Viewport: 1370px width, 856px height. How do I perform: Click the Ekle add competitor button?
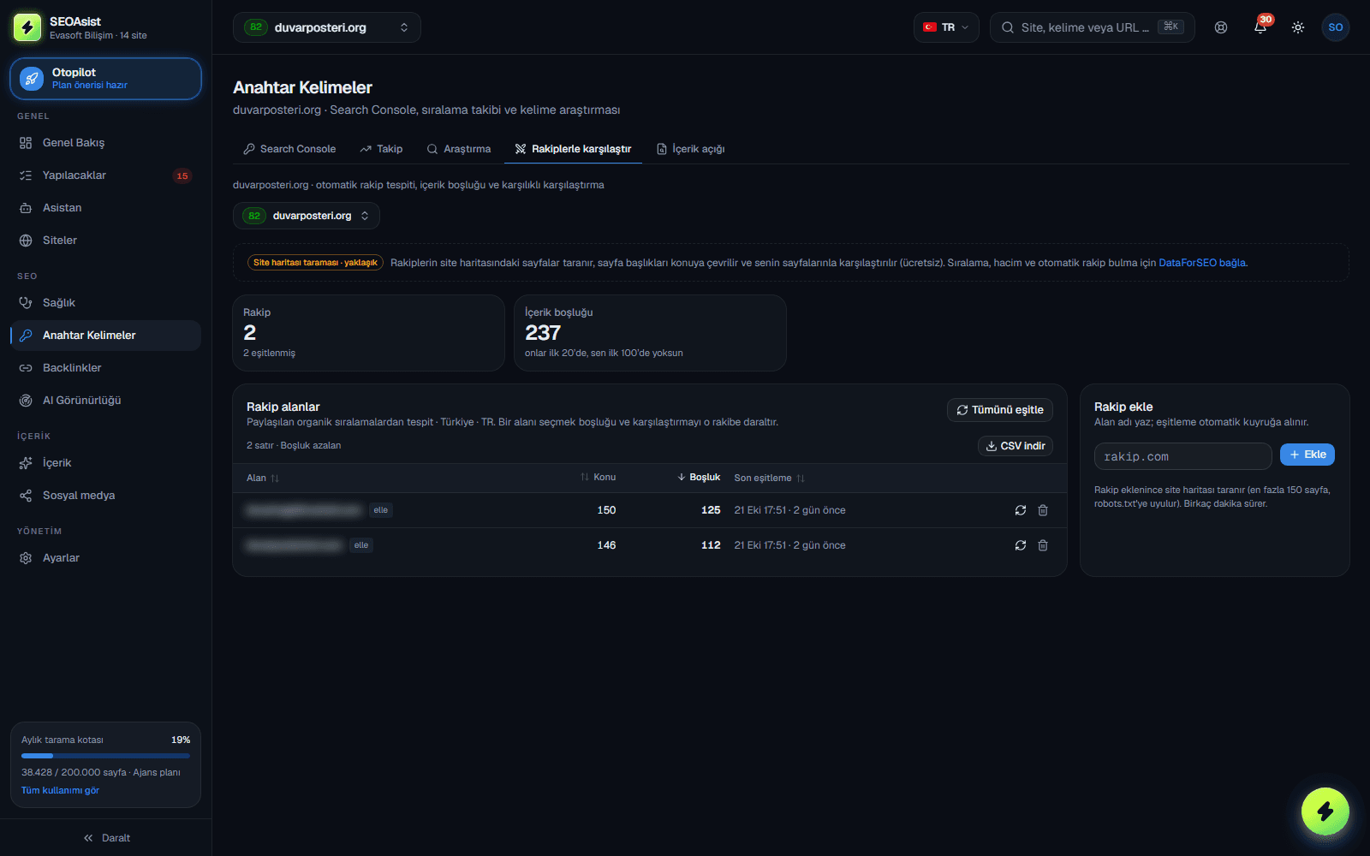[x=1307, y=455]
